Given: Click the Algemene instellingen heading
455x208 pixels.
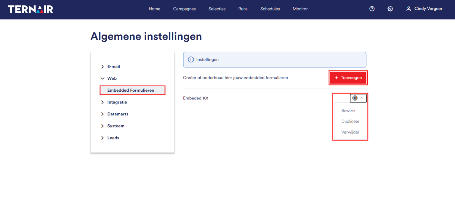Looking at the screenshot, I should pos(146,36).
